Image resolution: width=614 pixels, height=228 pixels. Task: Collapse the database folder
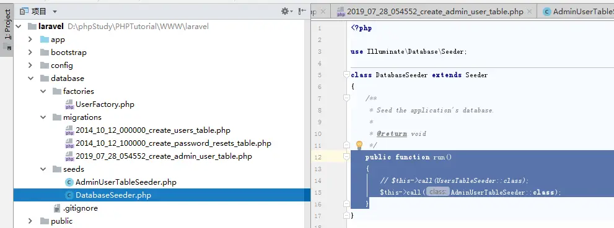tap(30, 78)
